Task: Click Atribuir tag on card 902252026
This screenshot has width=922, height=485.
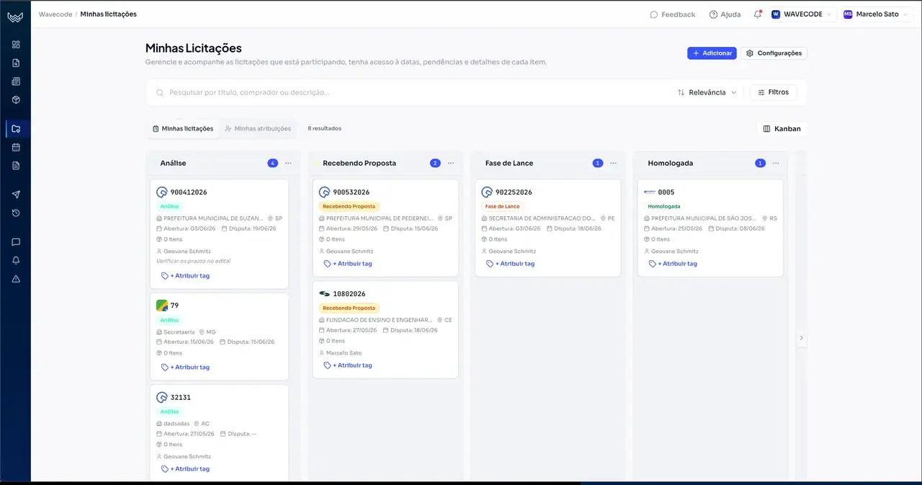Action: coord(511,264)
